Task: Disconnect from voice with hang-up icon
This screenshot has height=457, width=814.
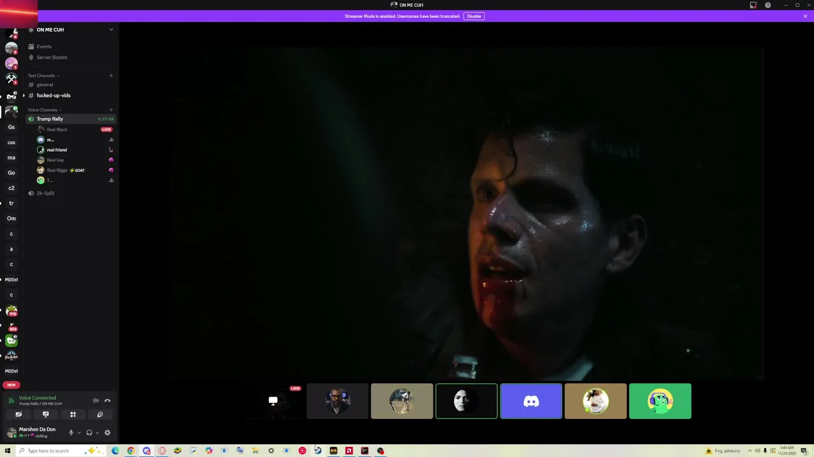Action: [107, 401]
